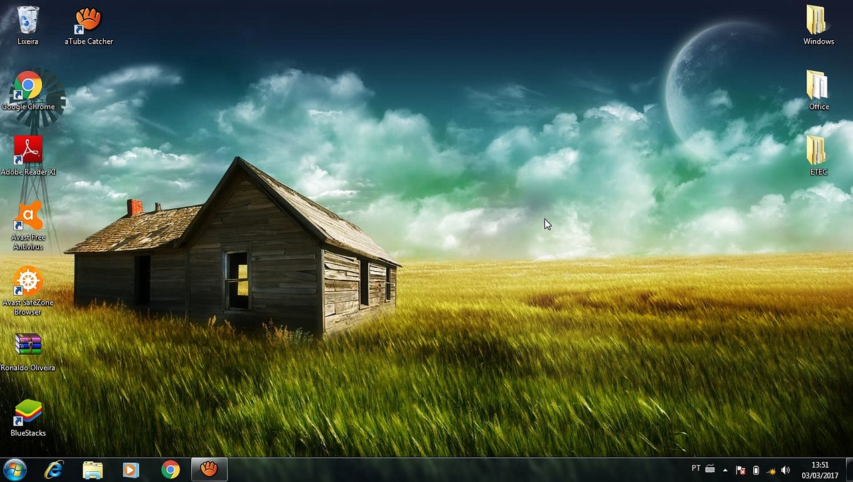Open the volume speaker icon
This screenshot has width=853, height=482.
(x=785, y=471)
